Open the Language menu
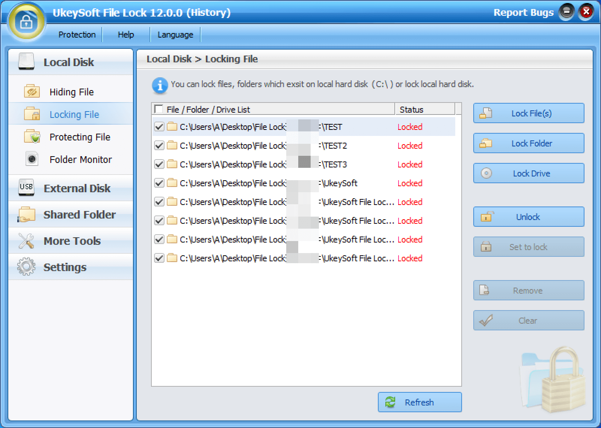Screen dimensions: 601x428 pos(175,35)
